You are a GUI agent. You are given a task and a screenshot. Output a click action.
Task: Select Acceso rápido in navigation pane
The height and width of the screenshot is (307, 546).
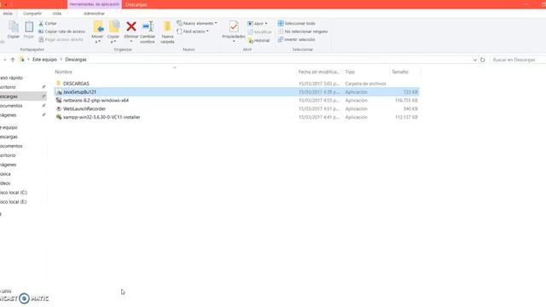coord(11,78)
